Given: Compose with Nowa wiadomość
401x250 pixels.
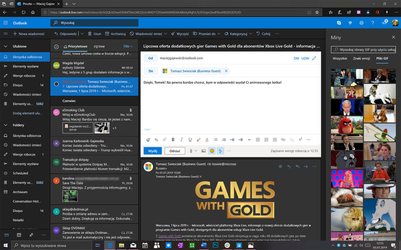Looking at the screenshot, I should tap(28, 34).
